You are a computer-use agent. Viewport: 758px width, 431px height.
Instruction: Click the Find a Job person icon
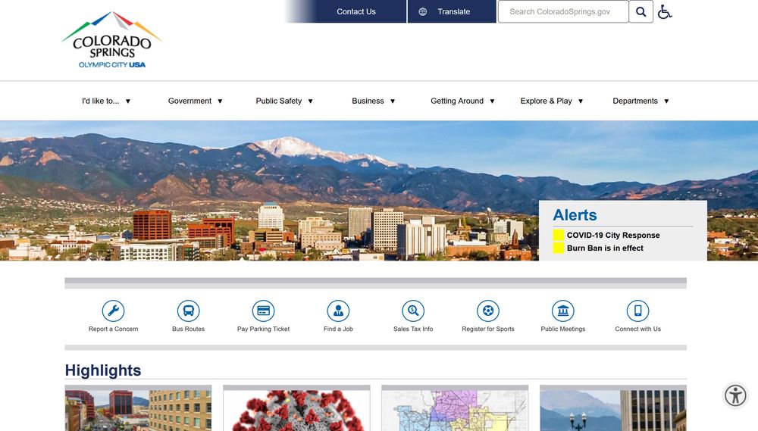click(x=338, y=311)
